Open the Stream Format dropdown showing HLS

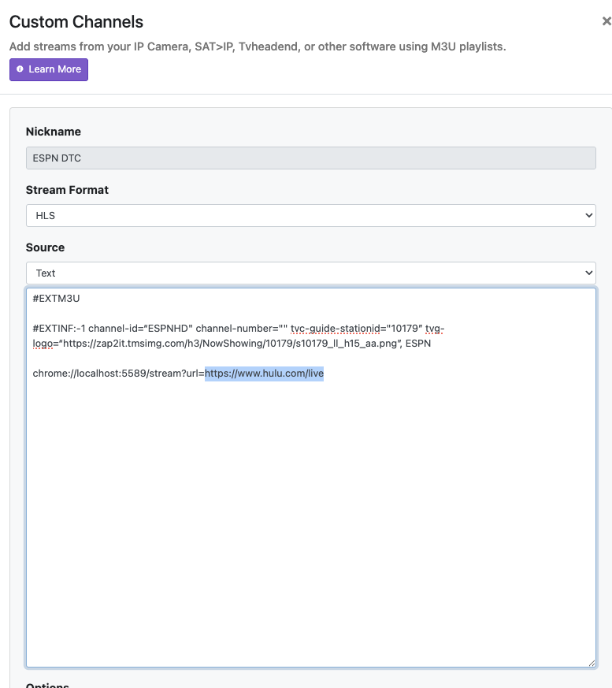click(x=310, y=215)
